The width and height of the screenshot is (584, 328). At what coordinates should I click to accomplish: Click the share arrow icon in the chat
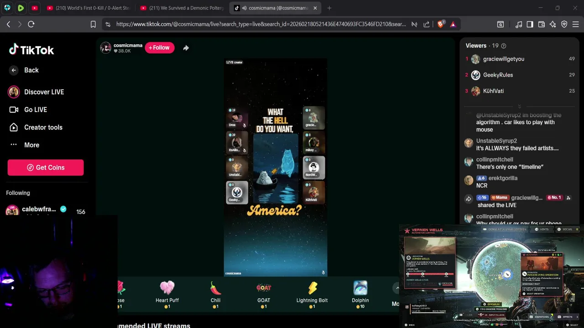point(468,199)
